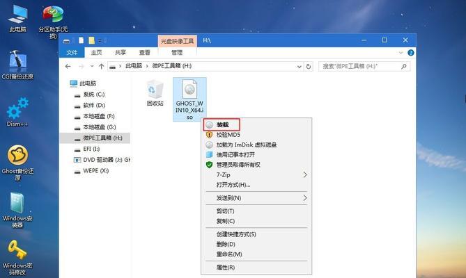
Task: Expand the address bar history dropdown
Action: tap(300, 67)
